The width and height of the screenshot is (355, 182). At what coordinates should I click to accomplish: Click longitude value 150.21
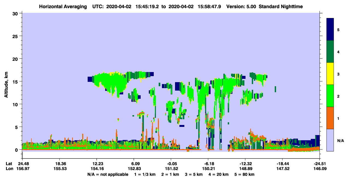208,169
